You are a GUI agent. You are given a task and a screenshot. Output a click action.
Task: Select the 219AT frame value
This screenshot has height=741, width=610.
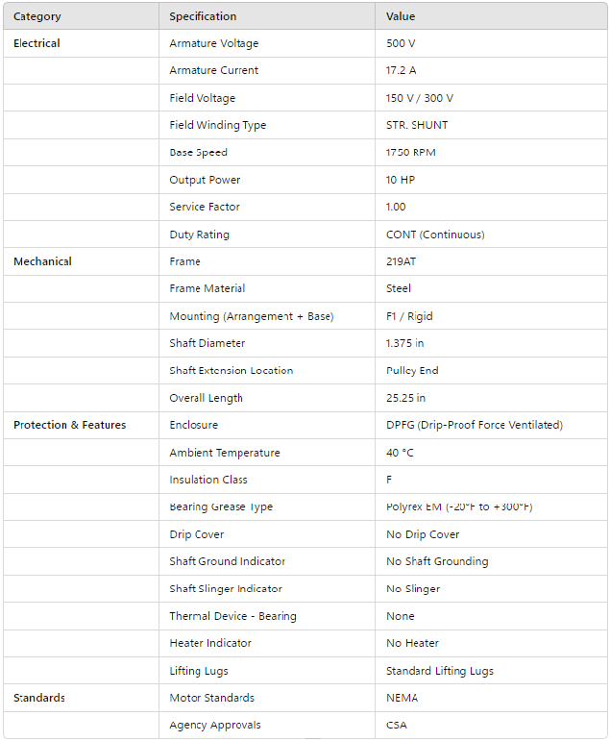tap(401, 261)
